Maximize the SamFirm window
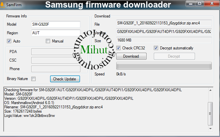The width and height of the screenshot is (220, 137). pos(200,3)
